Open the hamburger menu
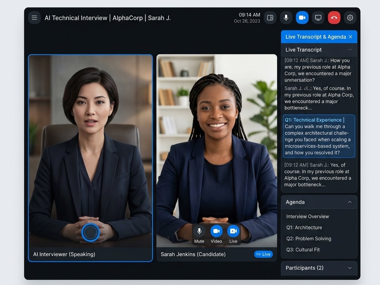Screen dimensions: 380x285 click(34, 18)
